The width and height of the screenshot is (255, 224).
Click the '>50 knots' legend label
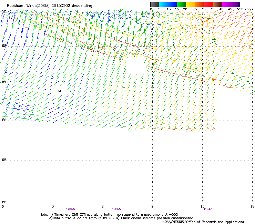245,9
